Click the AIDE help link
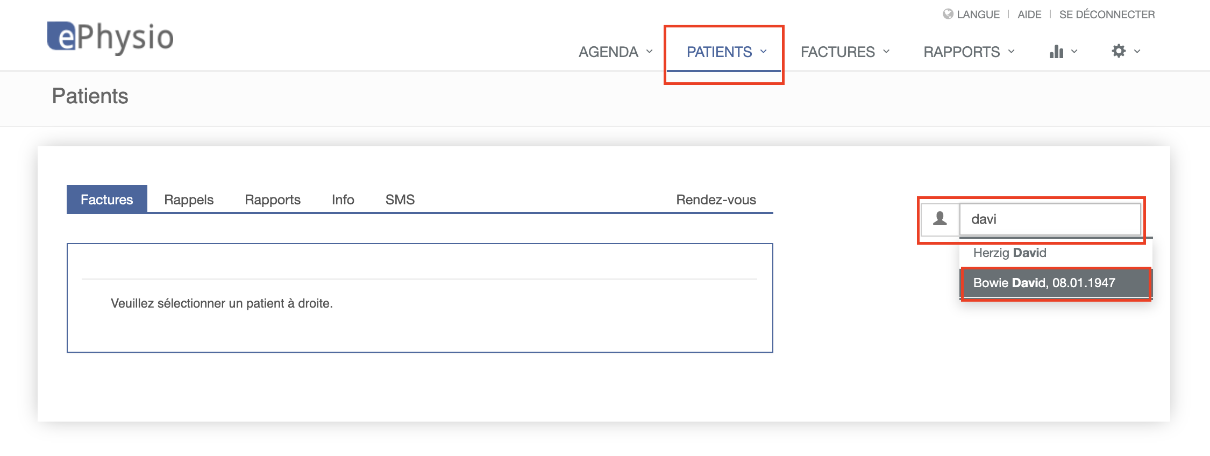Image resolution: width=1210 pixels, height=456 pixels. (x=1029, y=15)
